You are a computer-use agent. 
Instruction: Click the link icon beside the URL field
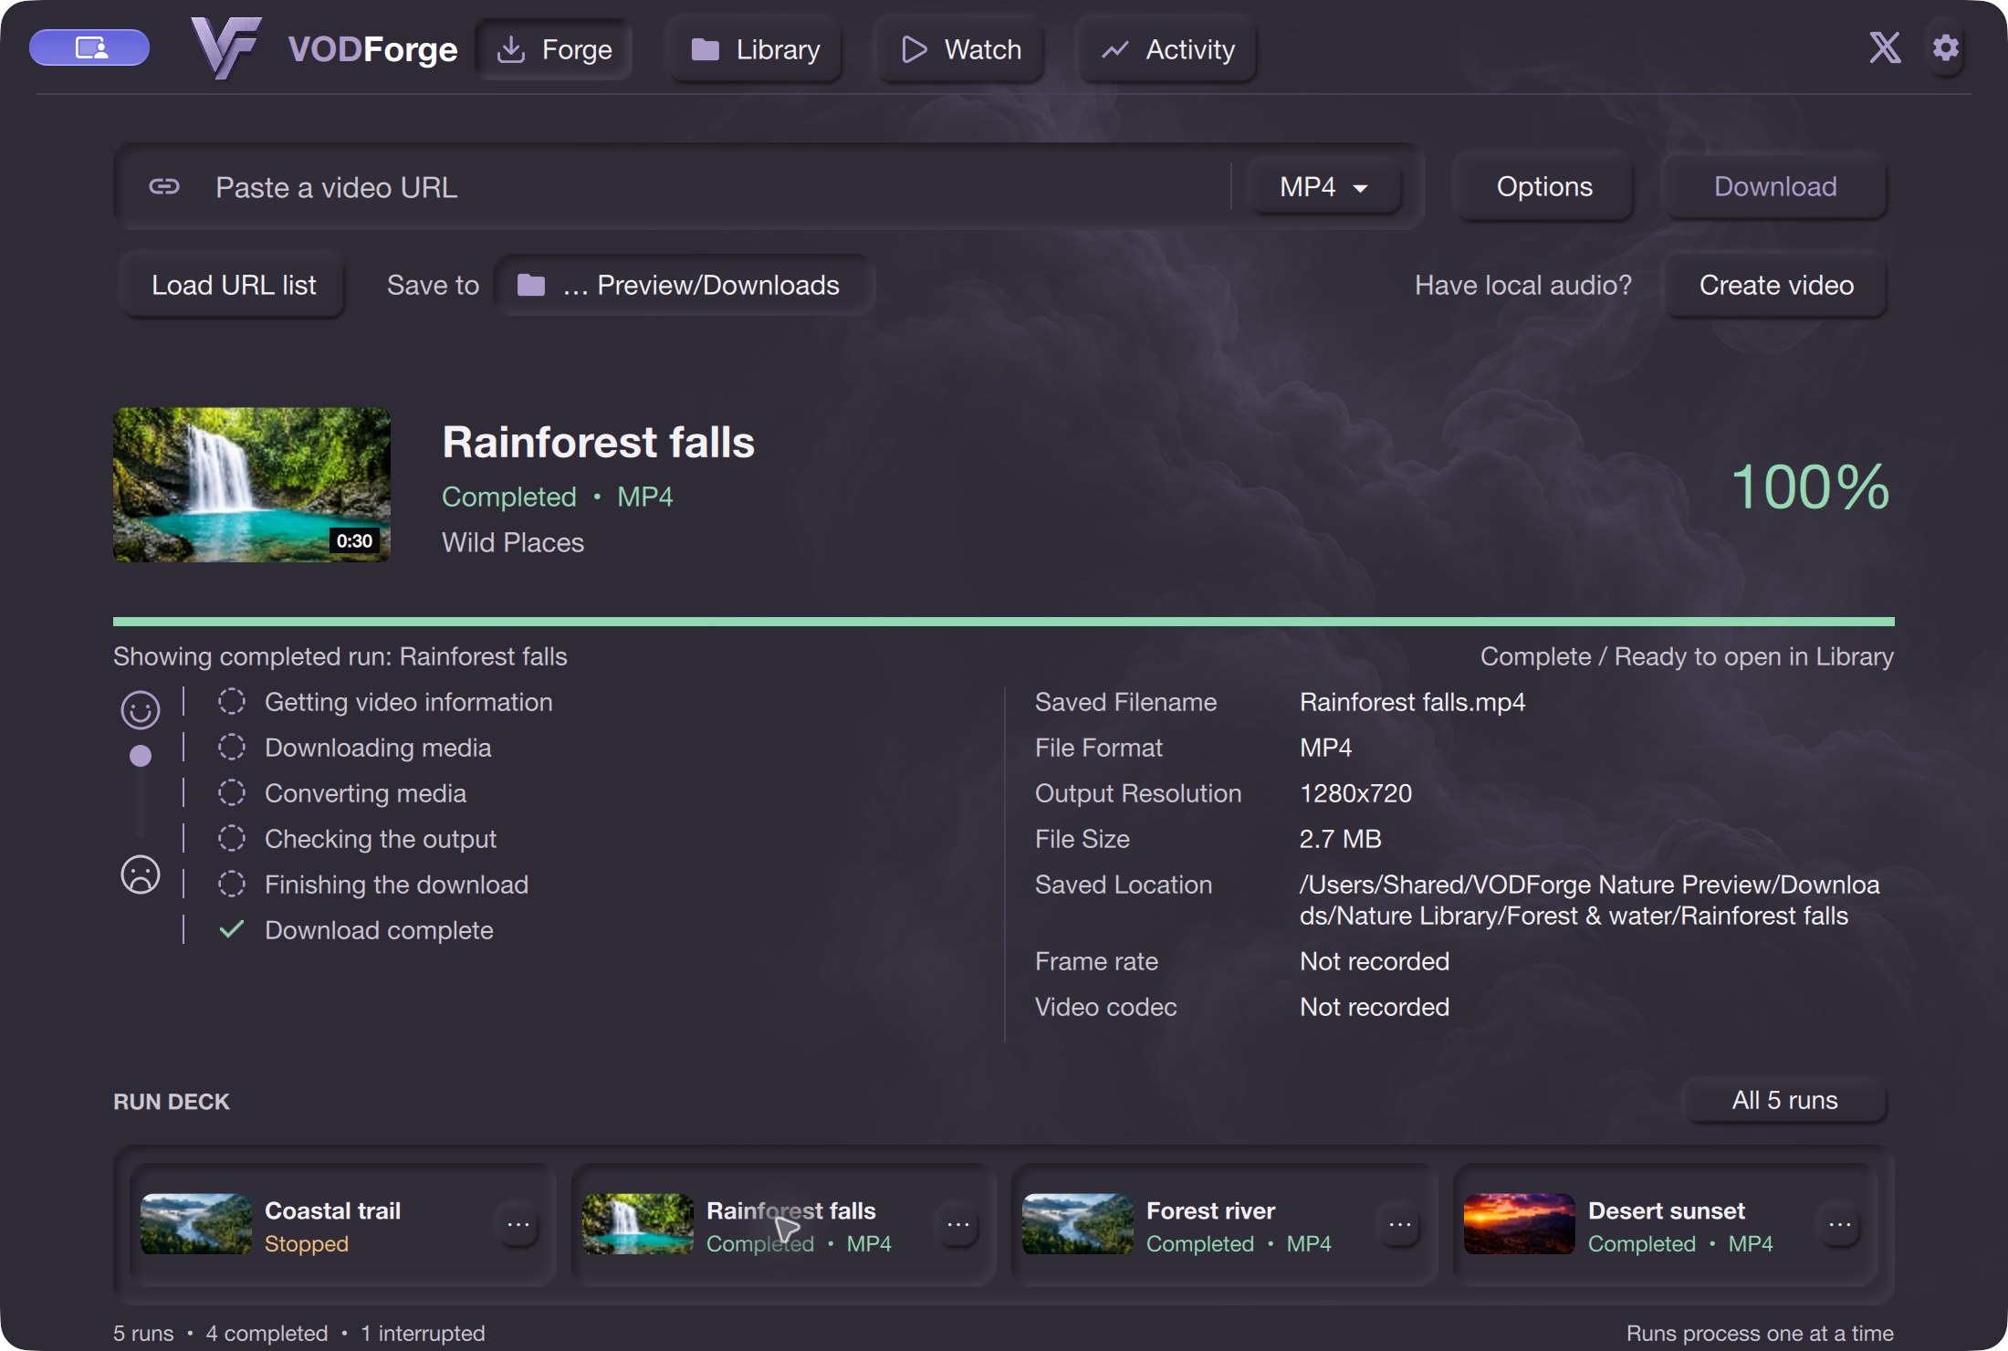(x=164, y=187)
